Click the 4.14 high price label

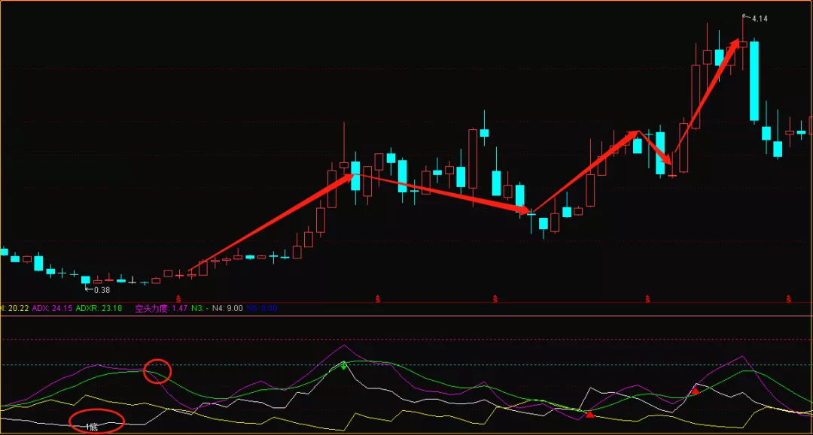pyautogui.click(x=760, y=19)
